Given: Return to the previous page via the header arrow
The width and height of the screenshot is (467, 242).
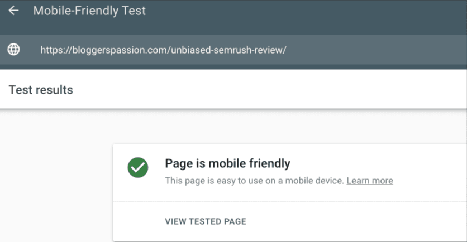Looking at the screenshot, I should (x=13, y=11).
